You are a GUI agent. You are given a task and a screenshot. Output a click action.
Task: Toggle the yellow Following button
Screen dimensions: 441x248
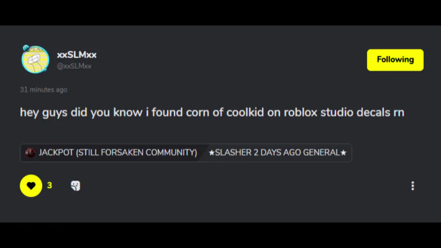pyautogui.click(x=395, y=60)
